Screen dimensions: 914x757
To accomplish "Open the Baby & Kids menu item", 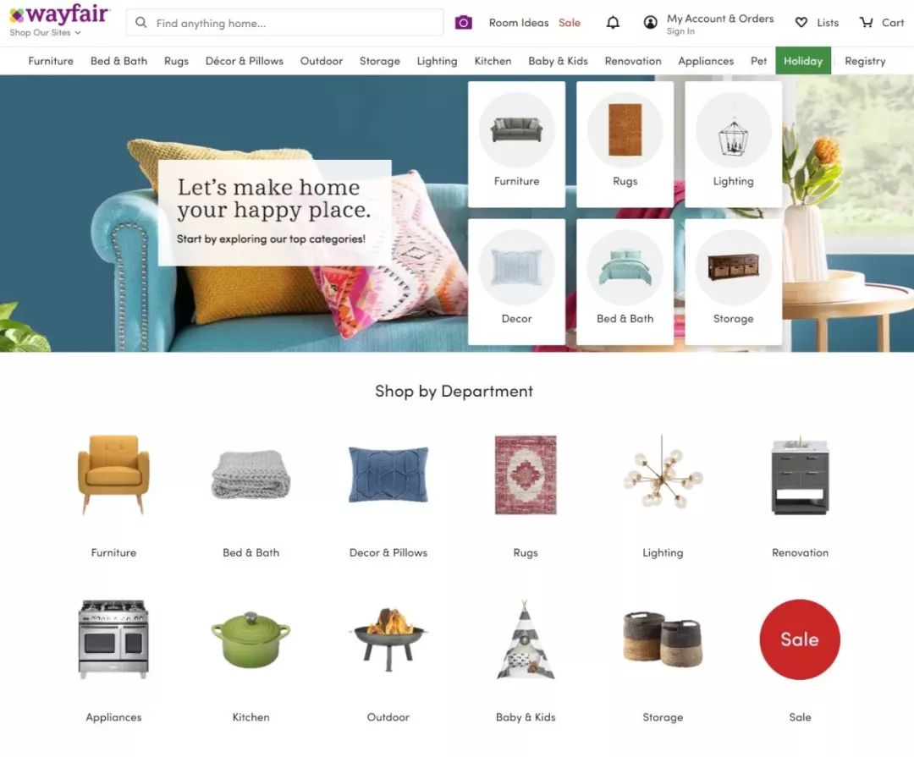I will point(558,61).
